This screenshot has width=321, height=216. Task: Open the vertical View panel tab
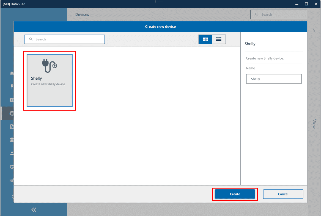[314, 124]
